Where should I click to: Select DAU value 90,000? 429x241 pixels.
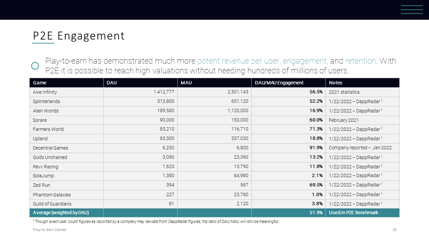(x=167, y=120)
